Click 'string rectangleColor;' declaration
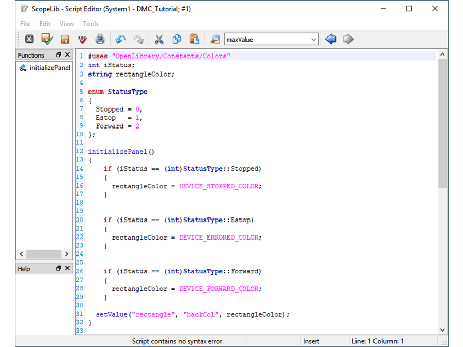The height and width of the screenshot is (347, 463). click(x=131, y=75)
